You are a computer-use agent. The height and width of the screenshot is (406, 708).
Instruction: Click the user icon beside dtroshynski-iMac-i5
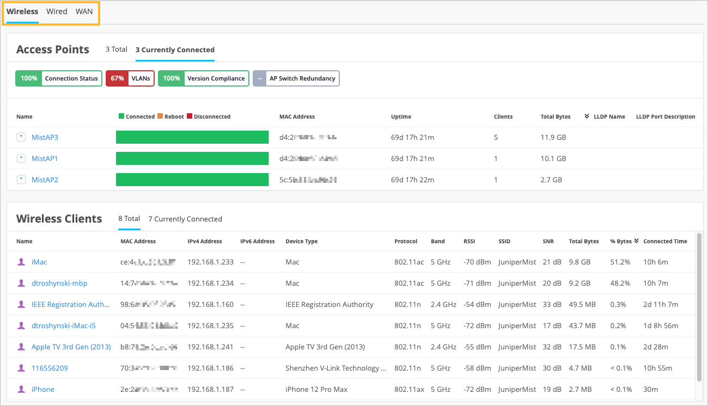click(x=21, y=325)
